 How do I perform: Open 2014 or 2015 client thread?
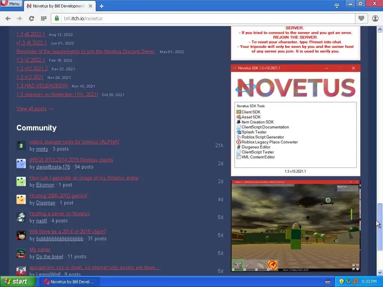tap(68, 231)
